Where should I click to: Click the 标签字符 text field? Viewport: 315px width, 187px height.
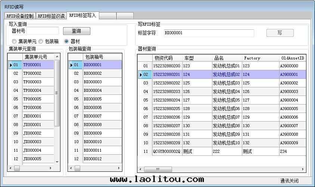[209, 33]
